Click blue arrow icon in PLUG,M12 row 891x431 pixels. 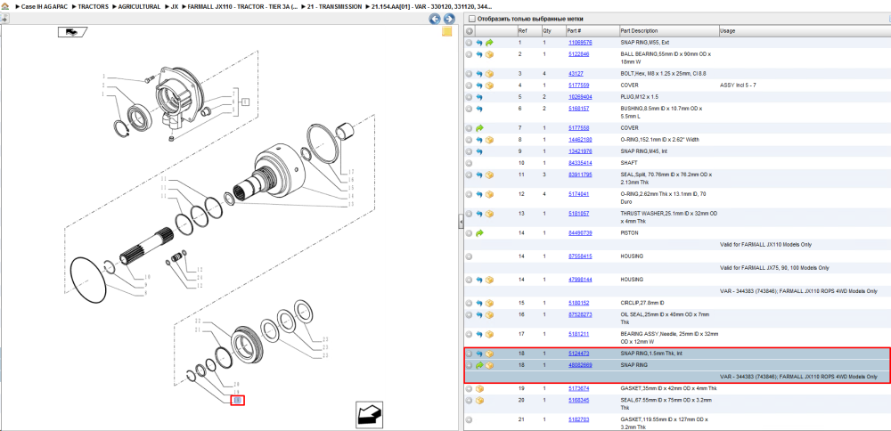pyautogui.click(x=479, y=97)
